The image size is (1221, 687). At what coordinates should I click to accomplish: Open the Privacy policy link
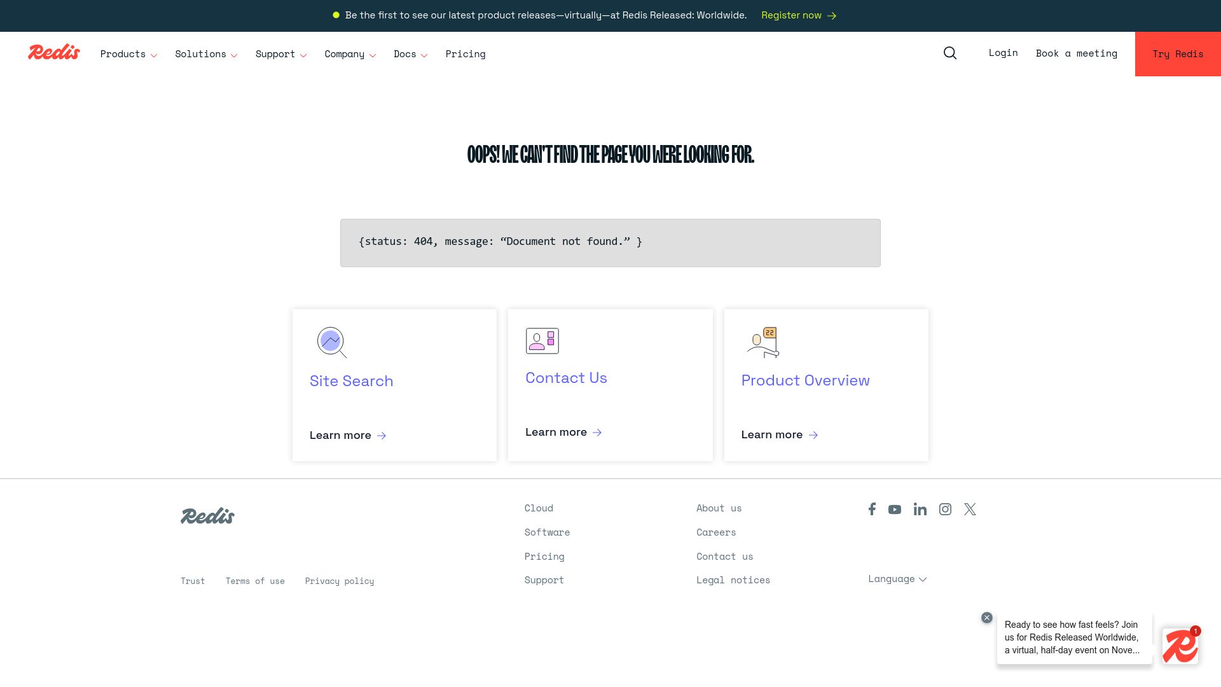340,581
